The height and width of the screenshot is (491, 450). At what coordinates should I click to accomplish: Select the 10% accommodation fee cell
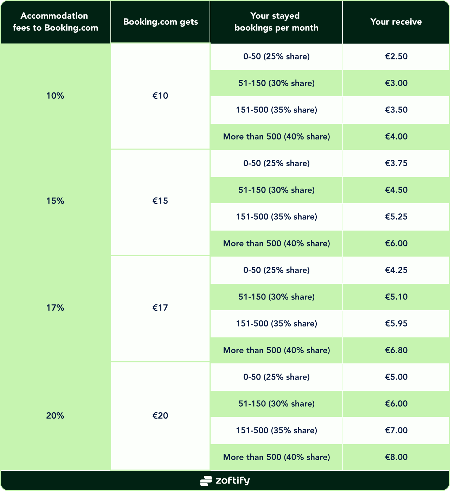(55, 96)
